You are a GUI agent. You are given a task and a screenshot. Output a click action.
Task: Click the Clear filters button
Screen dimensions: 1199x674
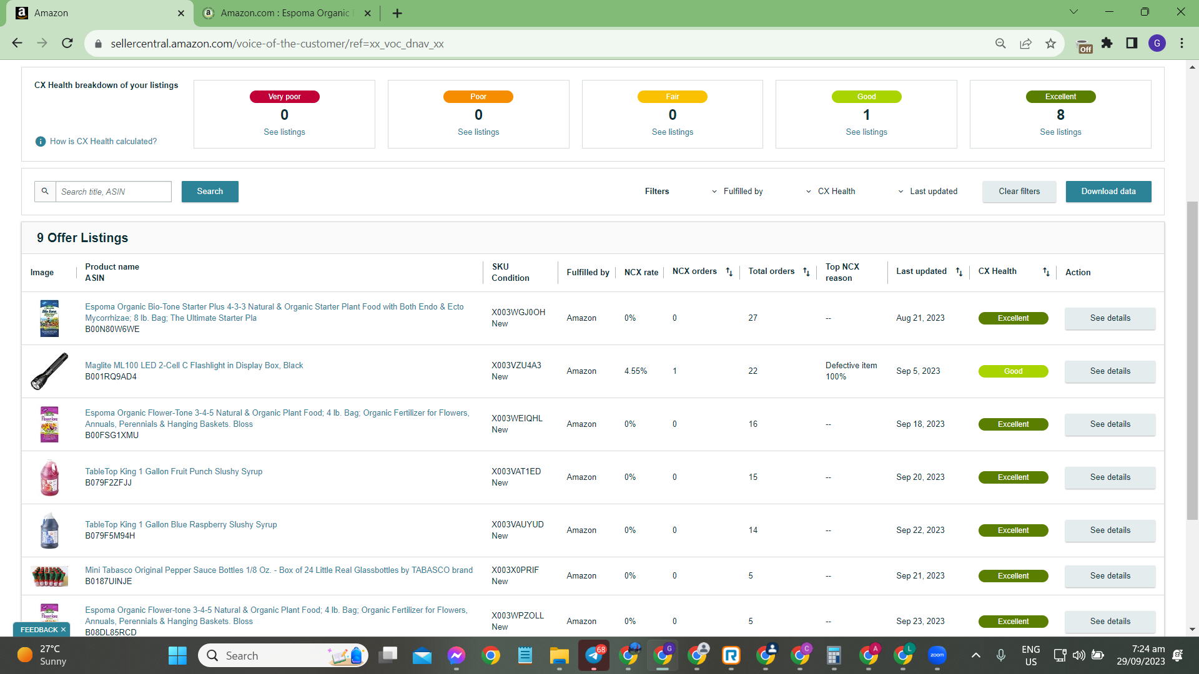[1019, 192]
